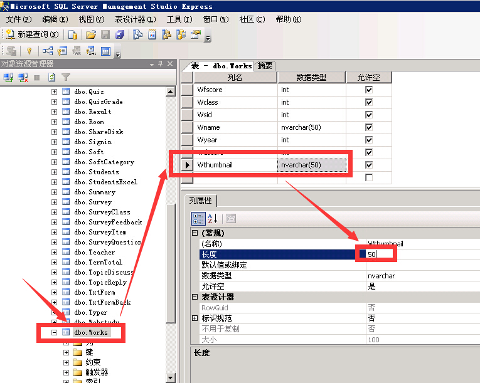Image resolution: width=480 pixels, height=383 pixels.
Task: Click the Object Explorer scroll up arrow
Action: 171,92
